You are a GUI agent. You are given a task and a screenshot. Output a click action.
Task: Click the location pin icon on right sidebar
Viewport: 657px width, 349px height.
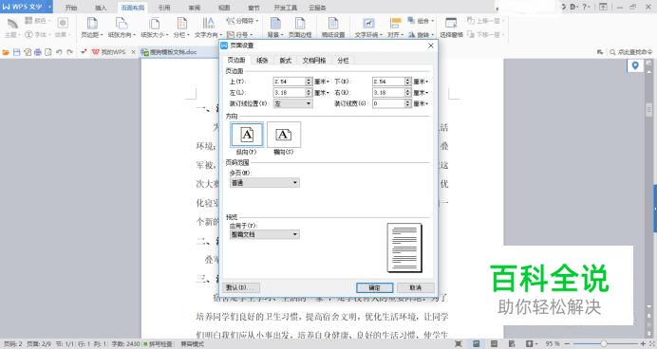click(x=635, y=65)
